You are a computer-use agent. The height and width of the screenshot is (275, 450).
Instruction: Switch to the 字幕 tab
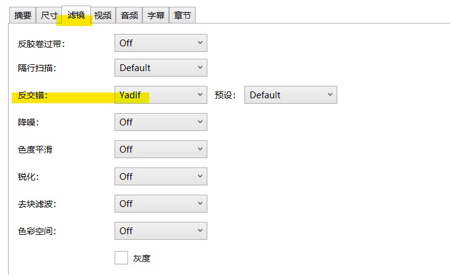tap(155, 15)
